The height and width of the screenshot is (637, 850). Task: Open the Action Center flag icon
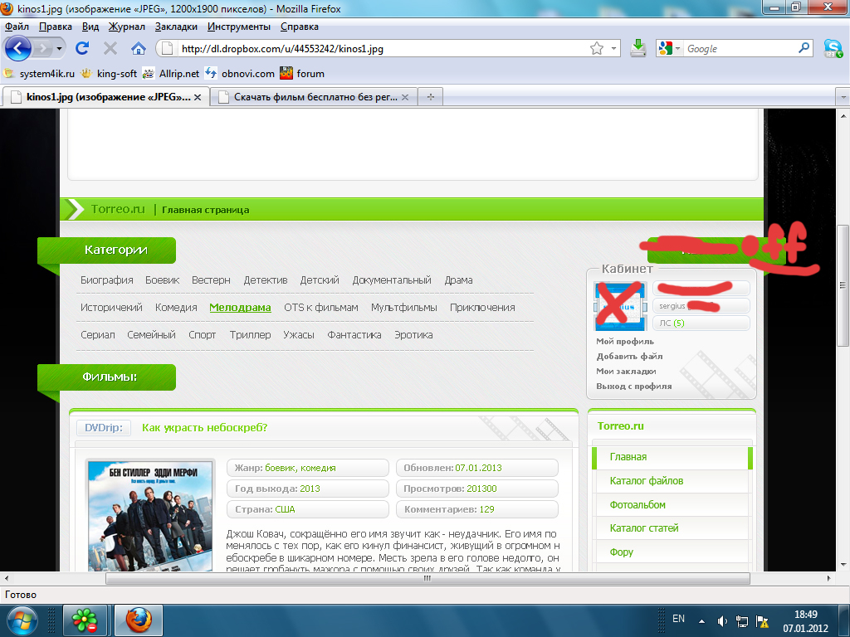pyautogui.click(x=762, y=621)
